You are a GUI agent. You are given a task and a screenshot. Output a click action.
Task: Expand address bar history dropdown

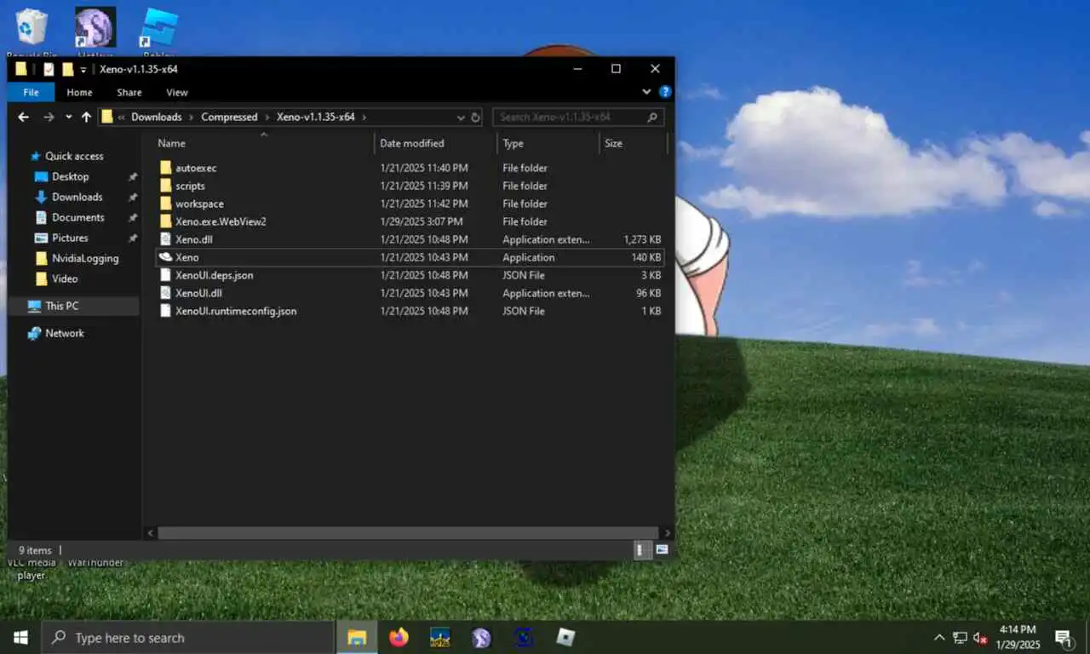(x=461, y=118)
